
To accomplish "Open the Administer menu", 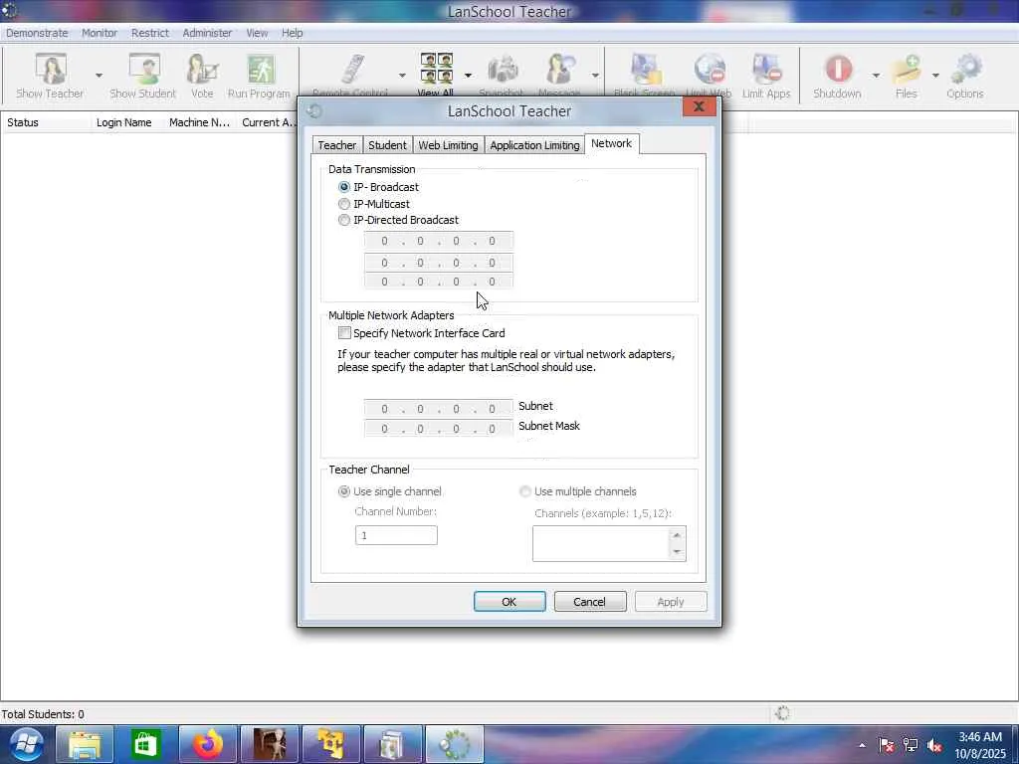I will 207,33.
